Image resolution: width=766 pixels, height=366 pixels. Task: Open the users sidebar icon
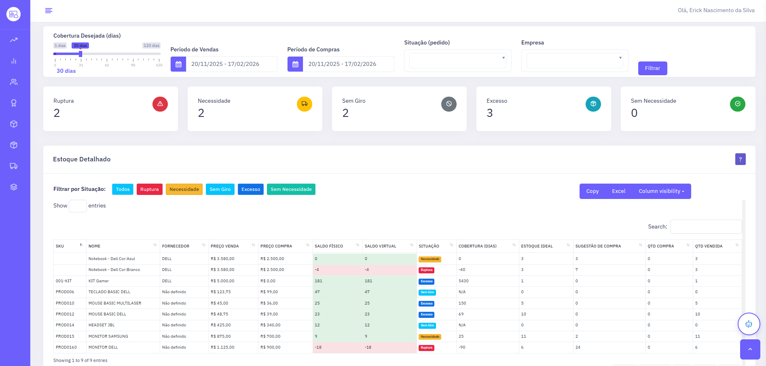coord(14,82)
